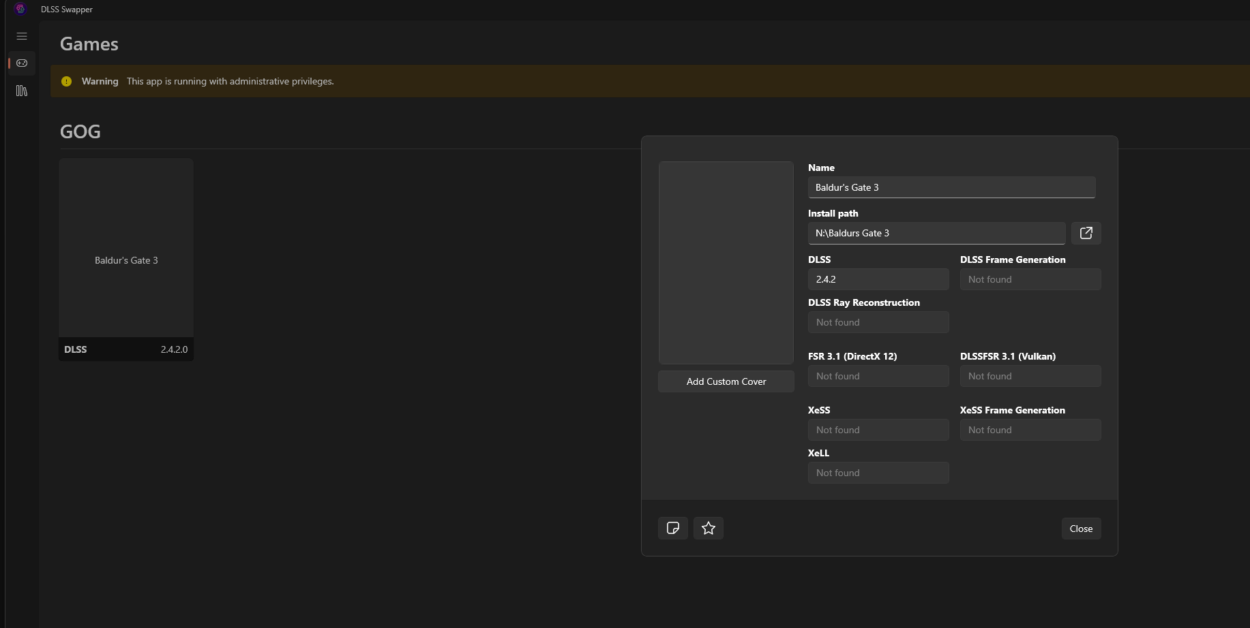Open the Library sidebar icon
The width and height of the screenshot is (1250, 628).
tap(22, 91)
